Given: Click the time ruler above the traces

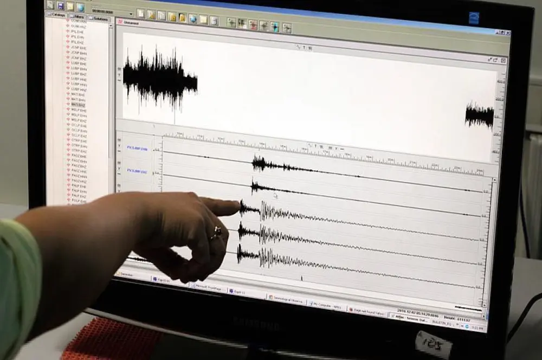Looking at the screenshot, I should click(323, 153).
